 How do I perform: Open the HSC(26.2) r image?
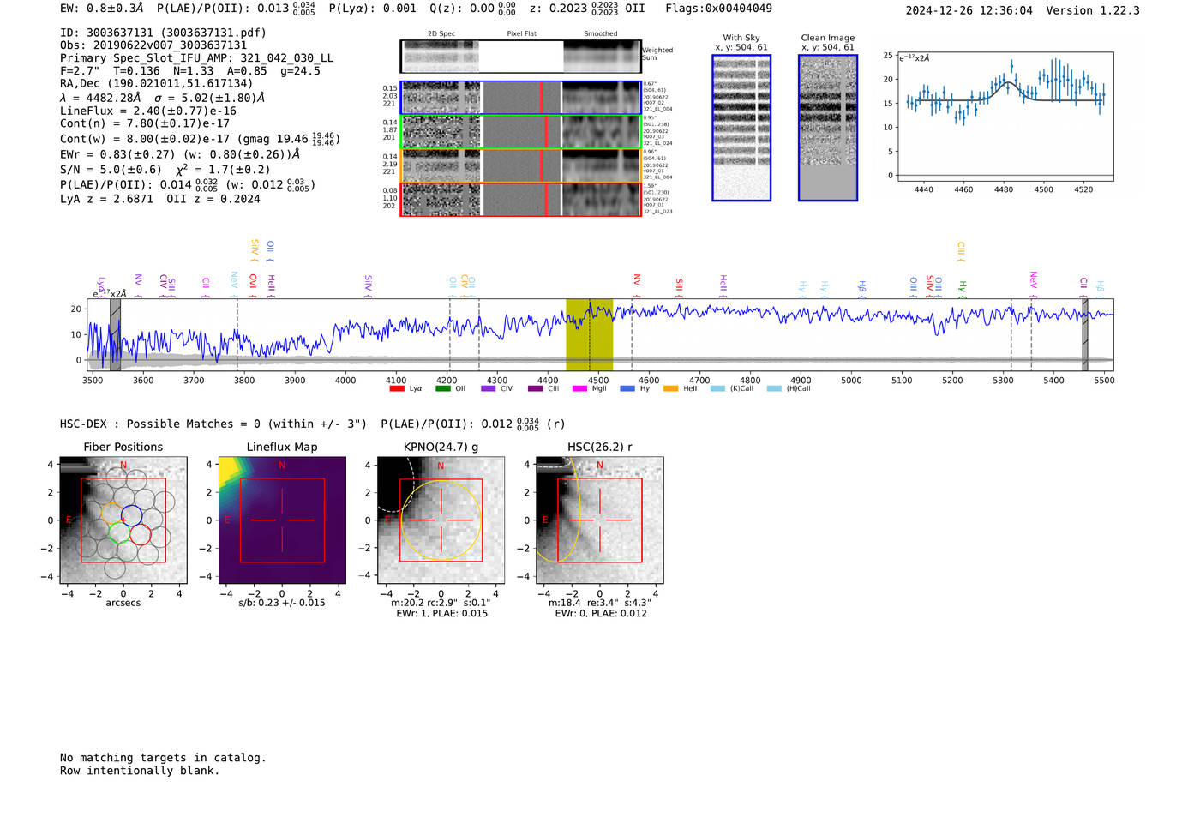(599, 520)
